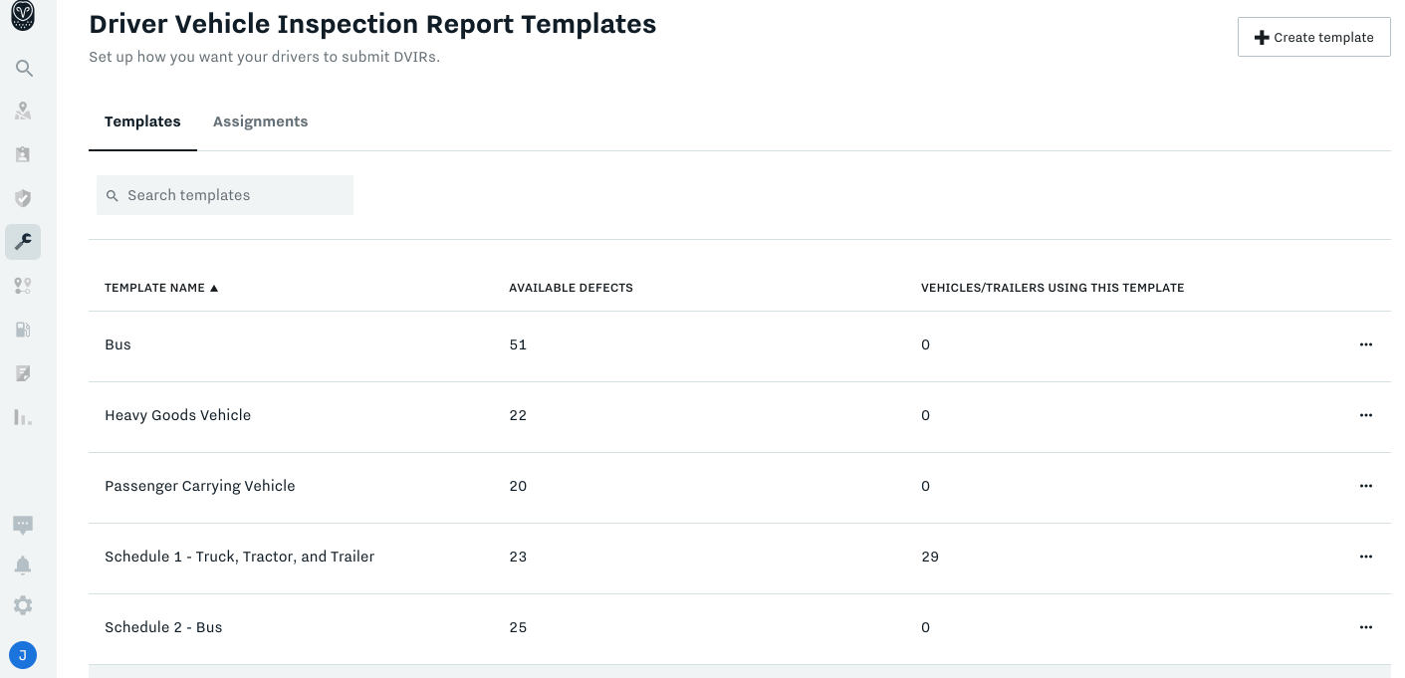Screen dimensions: 1405x678
Task: Click the Dispatch clipboard icon
Action: [23, 154]
